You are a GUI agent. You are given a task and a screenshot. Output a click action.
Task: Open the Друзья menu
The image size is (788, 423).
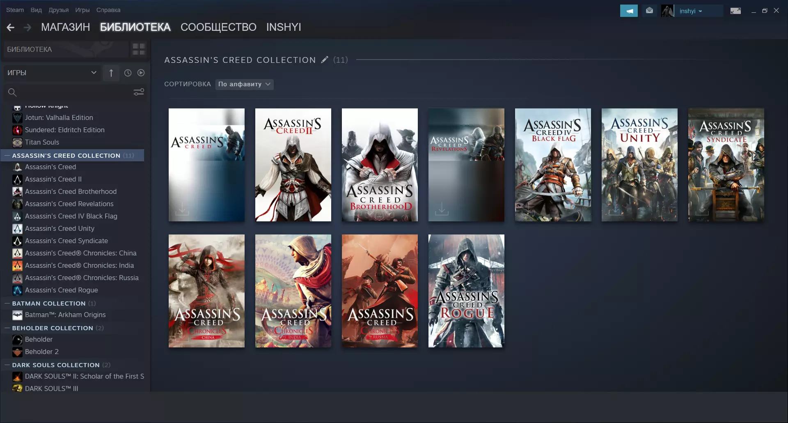coord(59,10)
